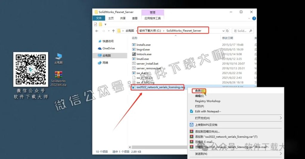The image size is (305, 159).
Task: Click 软件下载大师 (C:) breadcrumb
Action: (150, 31)
